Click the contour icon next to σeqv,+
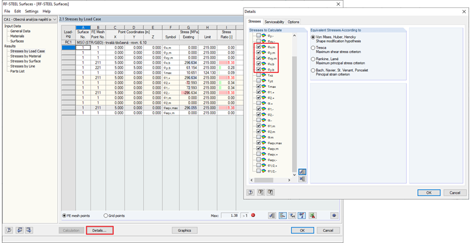Image resolution: width=471 pixels, height=243 pixels. 264,154
